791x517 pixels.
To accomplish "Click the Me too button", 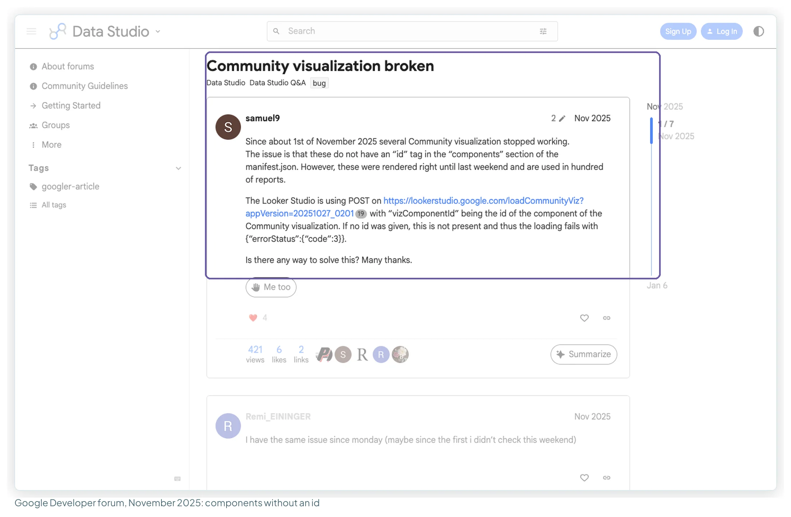I will [x=271, y=287].
